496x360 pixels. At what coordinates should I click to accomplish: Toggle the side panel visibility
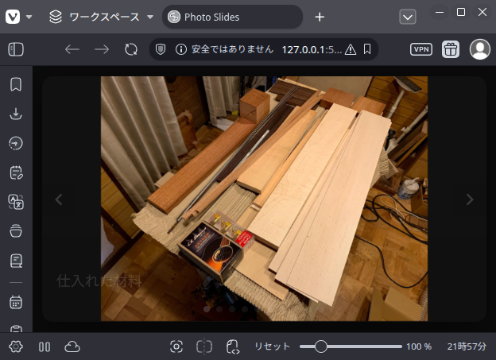pyautogui.click(x=16, y=49)
